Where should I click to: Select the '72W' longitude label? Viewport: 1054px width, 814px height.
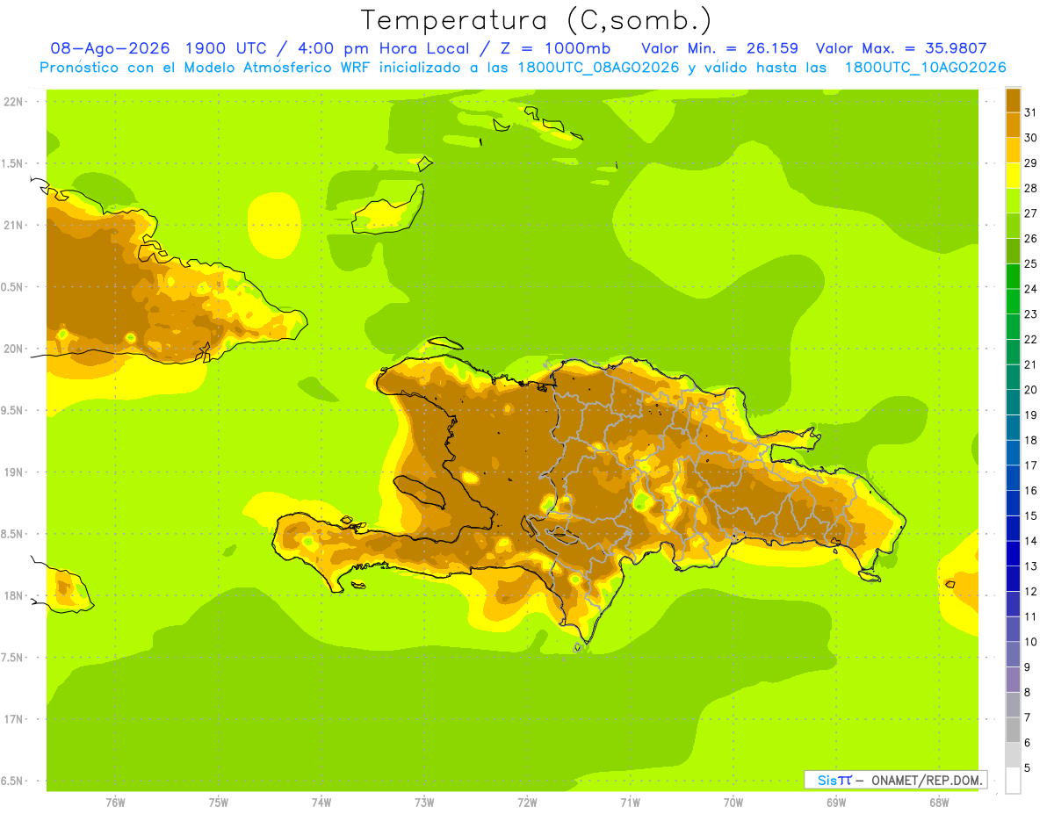tap(527, 803)
